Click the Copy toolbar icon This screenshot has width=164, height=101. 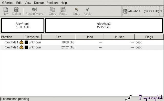pyautogui.click(x=52, y=9)
